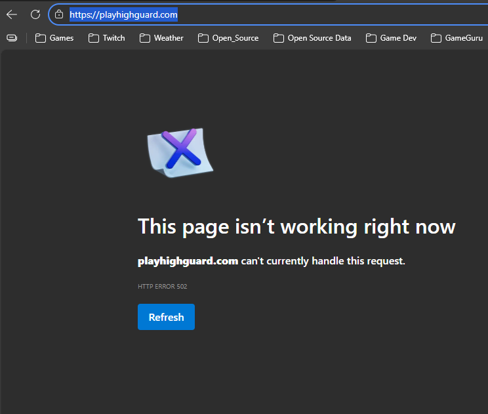Viewport: 488px width, 414px height.
Task: Open the Weather bookmarks folder
Action: click(x=161, y=38)
